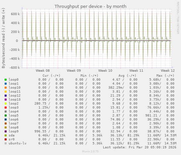Click the 600 k y-axis label
181x155 pixels.
click(x=15, y=14)
